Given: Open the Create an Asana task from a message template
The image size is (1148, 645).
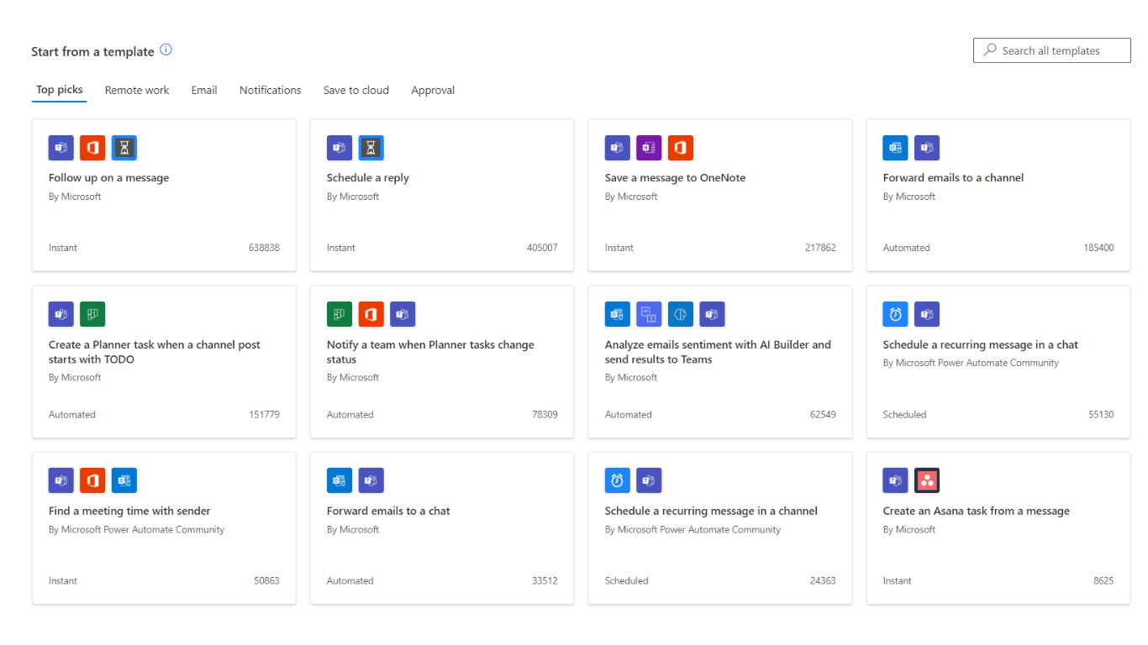Looking at the screenshot, I should pos(998,528).
